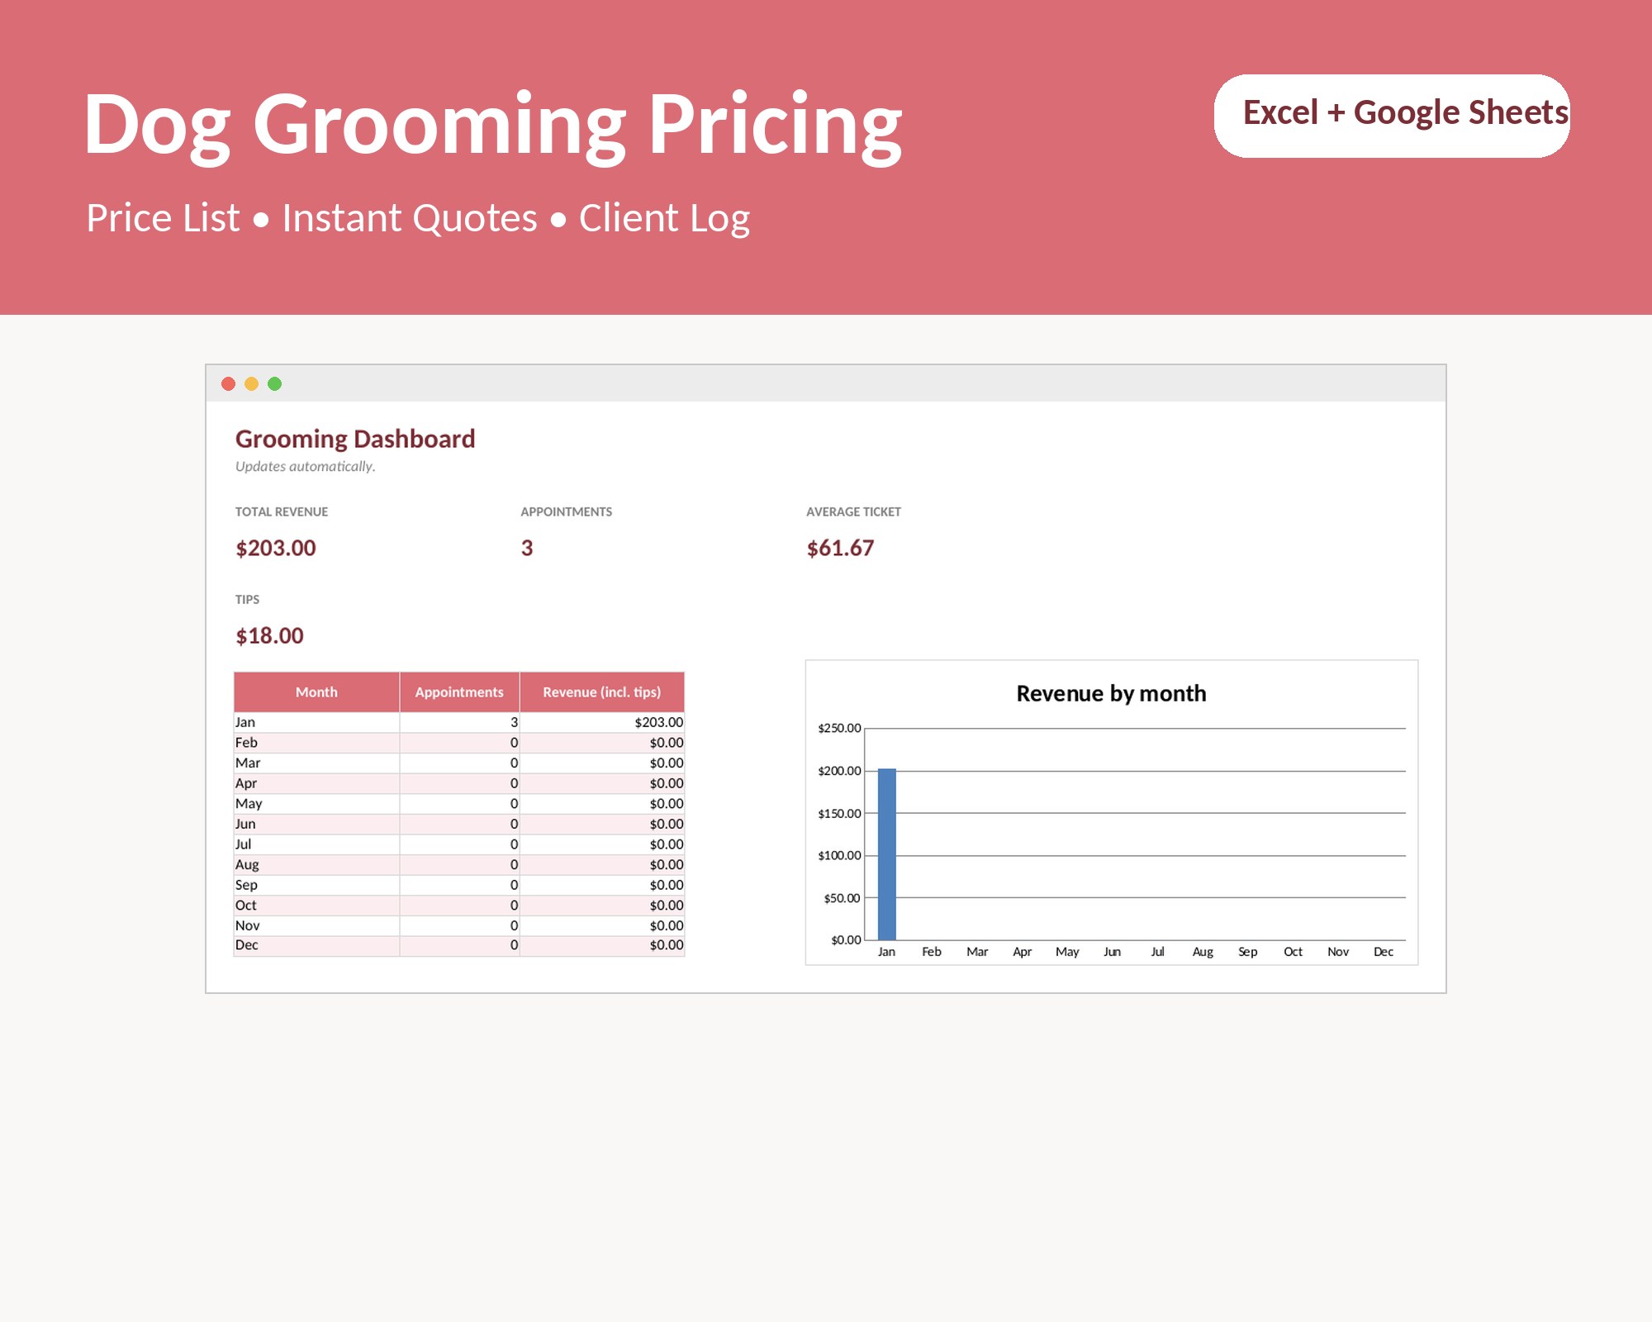
Task: Click the Updates automatically note
Action: click(x=306, y=467)
